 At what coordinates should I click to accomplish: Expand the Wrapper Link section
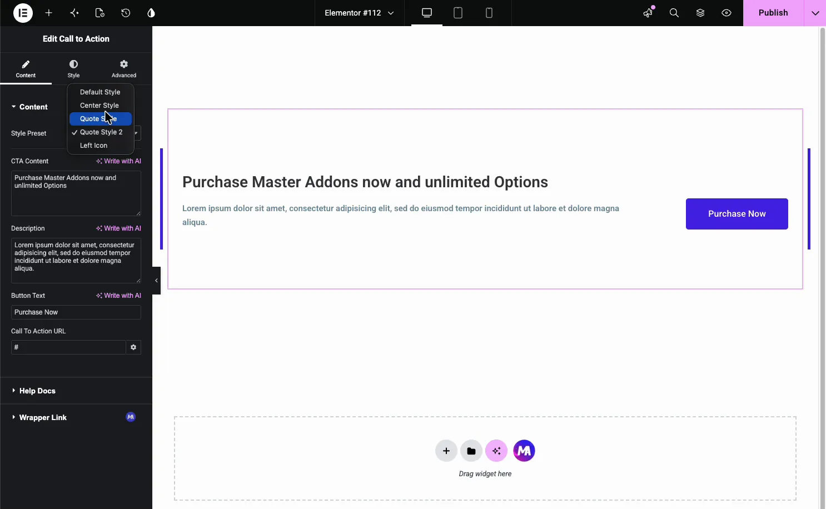coord(76,417)
